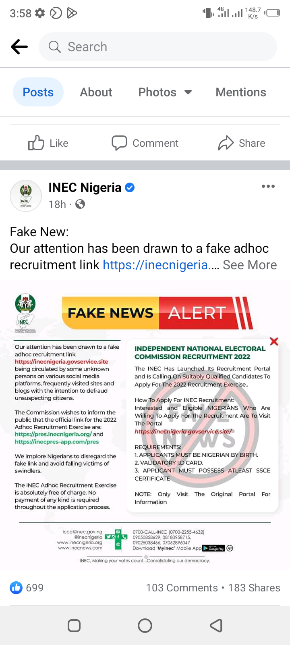The height and width of the screenshot is (645, 290).
Task: View the 103 Comments
Action: (182, 588)
